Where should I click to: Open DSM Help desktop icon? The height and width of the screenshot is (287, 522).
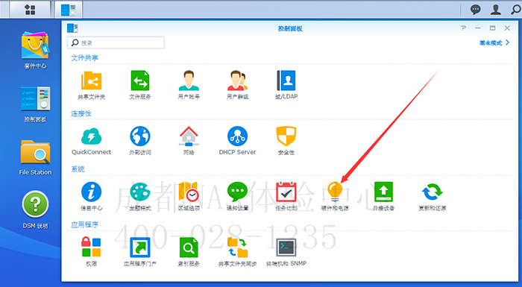35,204
